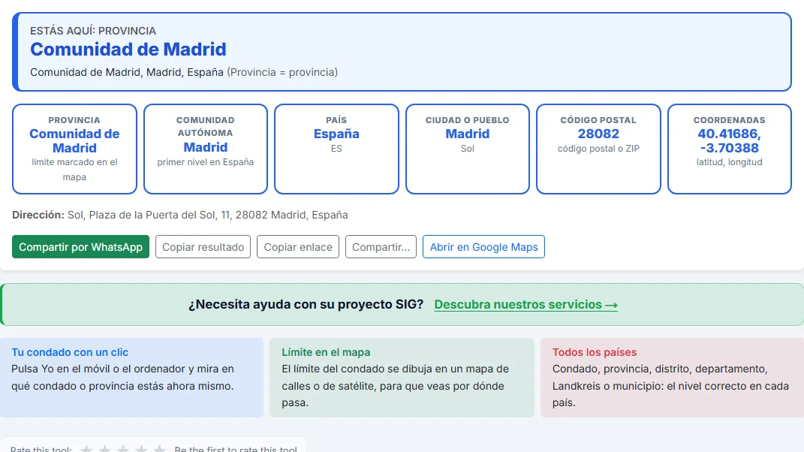
Task: Select the coordinates 40.41686, -3.70388
Action: click(x=729, y=140)
